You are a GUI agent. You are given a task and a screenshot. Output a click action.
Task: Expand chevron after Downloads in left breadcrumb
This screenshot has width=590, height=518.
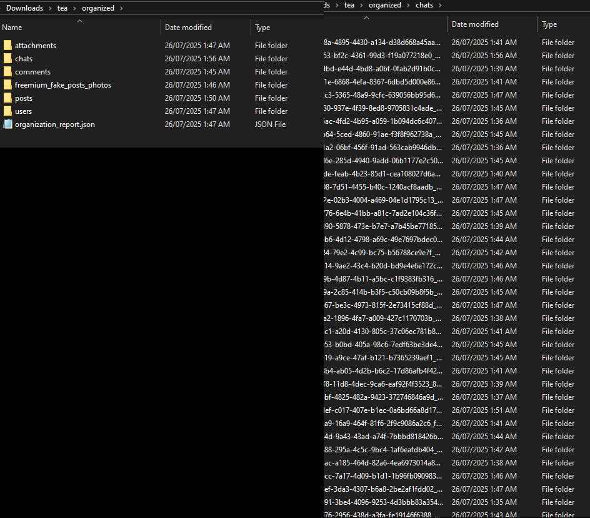pyautogui.click(x=50, y=8)
